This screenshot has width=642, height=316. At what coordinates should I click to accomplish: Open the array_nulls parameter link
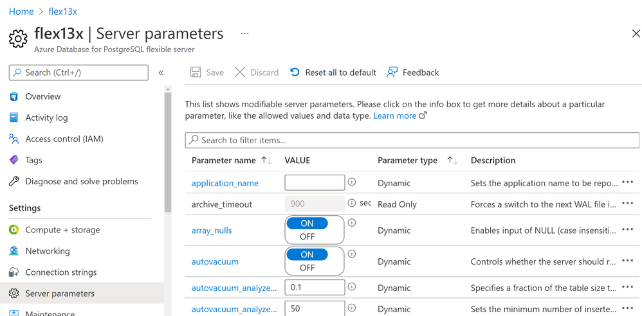(x=212, y=231)
